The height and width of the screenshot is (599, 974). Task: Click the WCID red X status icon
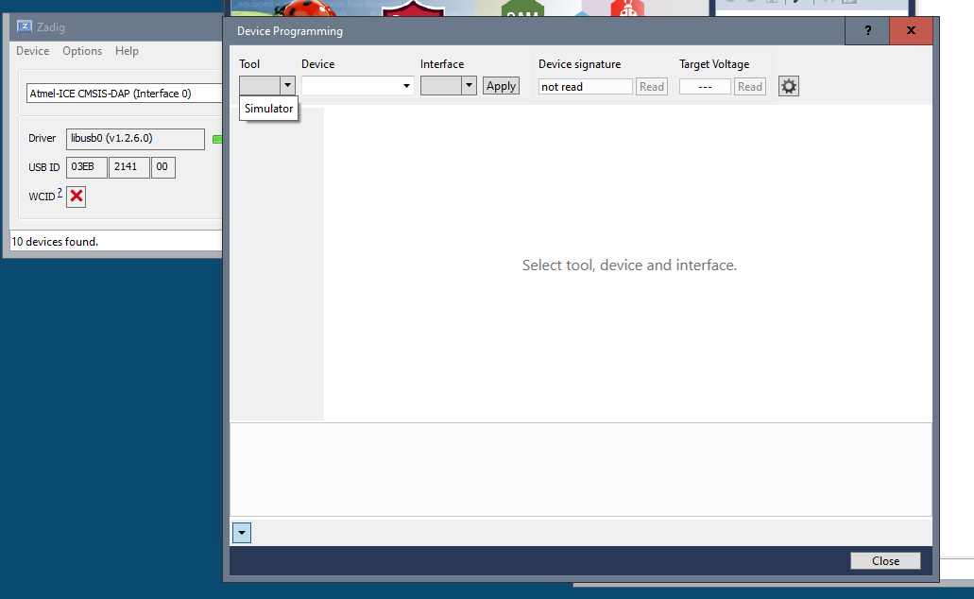(x=76, y=197)
